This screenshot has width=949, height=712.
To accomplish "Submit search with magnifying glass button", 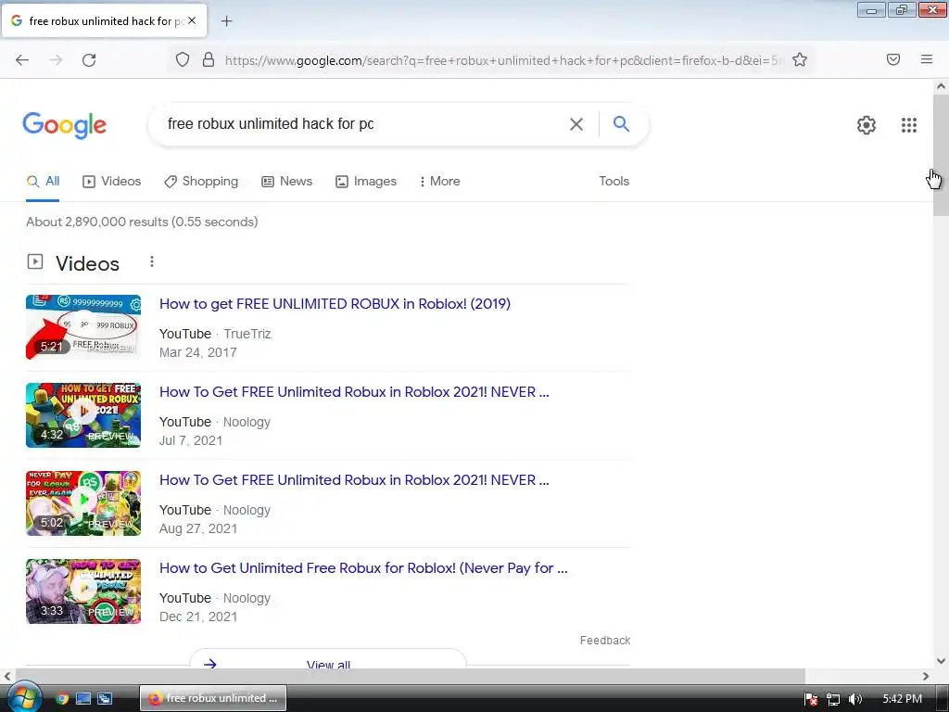I will 621,123.
